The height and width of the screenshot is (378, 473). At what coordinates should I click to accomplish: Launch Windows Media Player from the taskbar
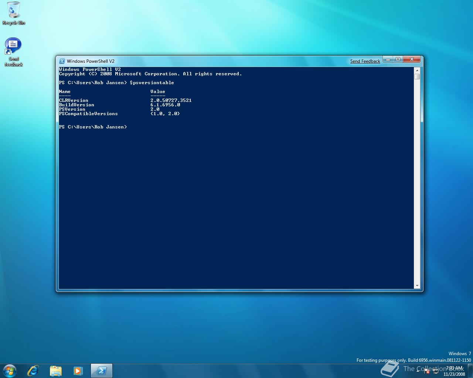[x=78, y=371]
